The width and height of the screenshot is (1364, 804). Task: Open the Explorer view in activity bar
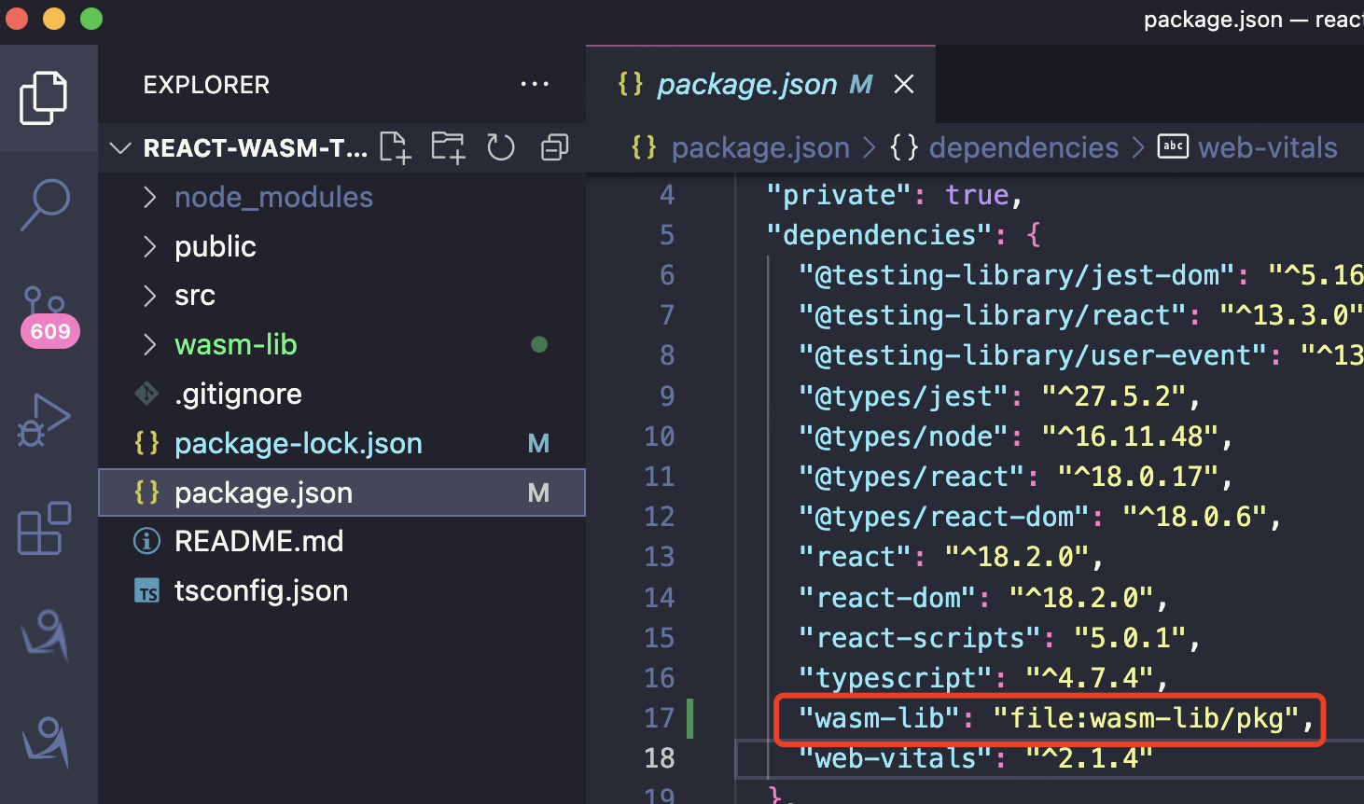click(x=44, y=98)
